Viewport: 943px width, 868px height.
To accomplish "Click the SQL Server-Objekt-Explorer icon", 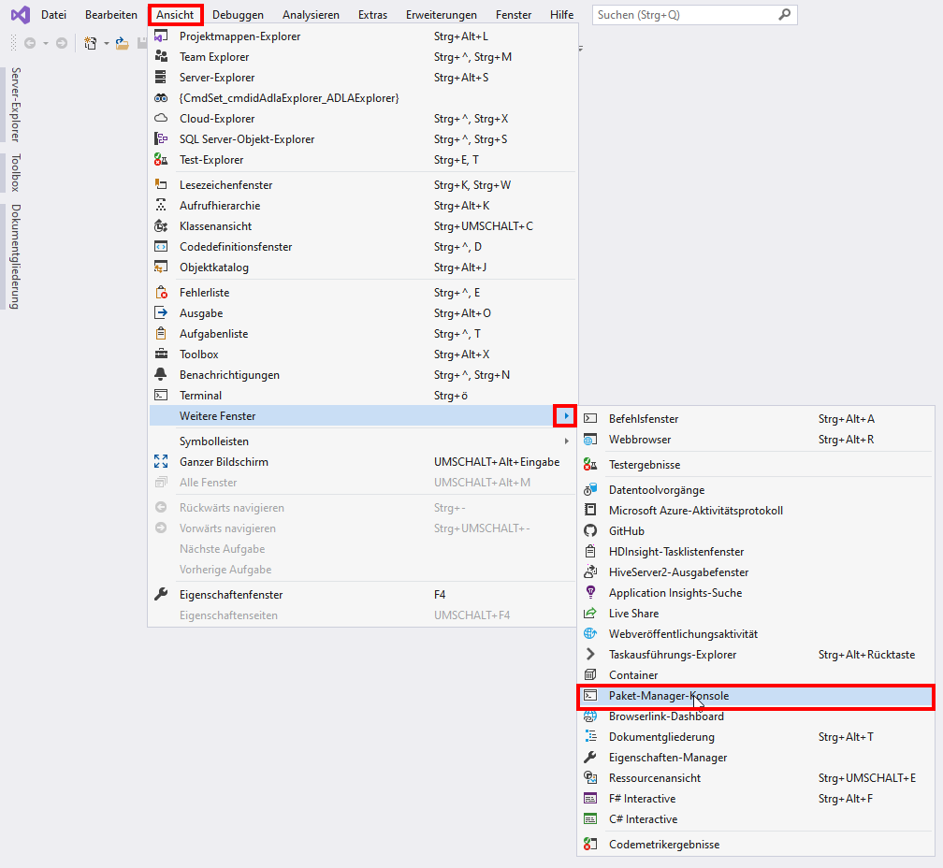I will [x=161, y=138].
